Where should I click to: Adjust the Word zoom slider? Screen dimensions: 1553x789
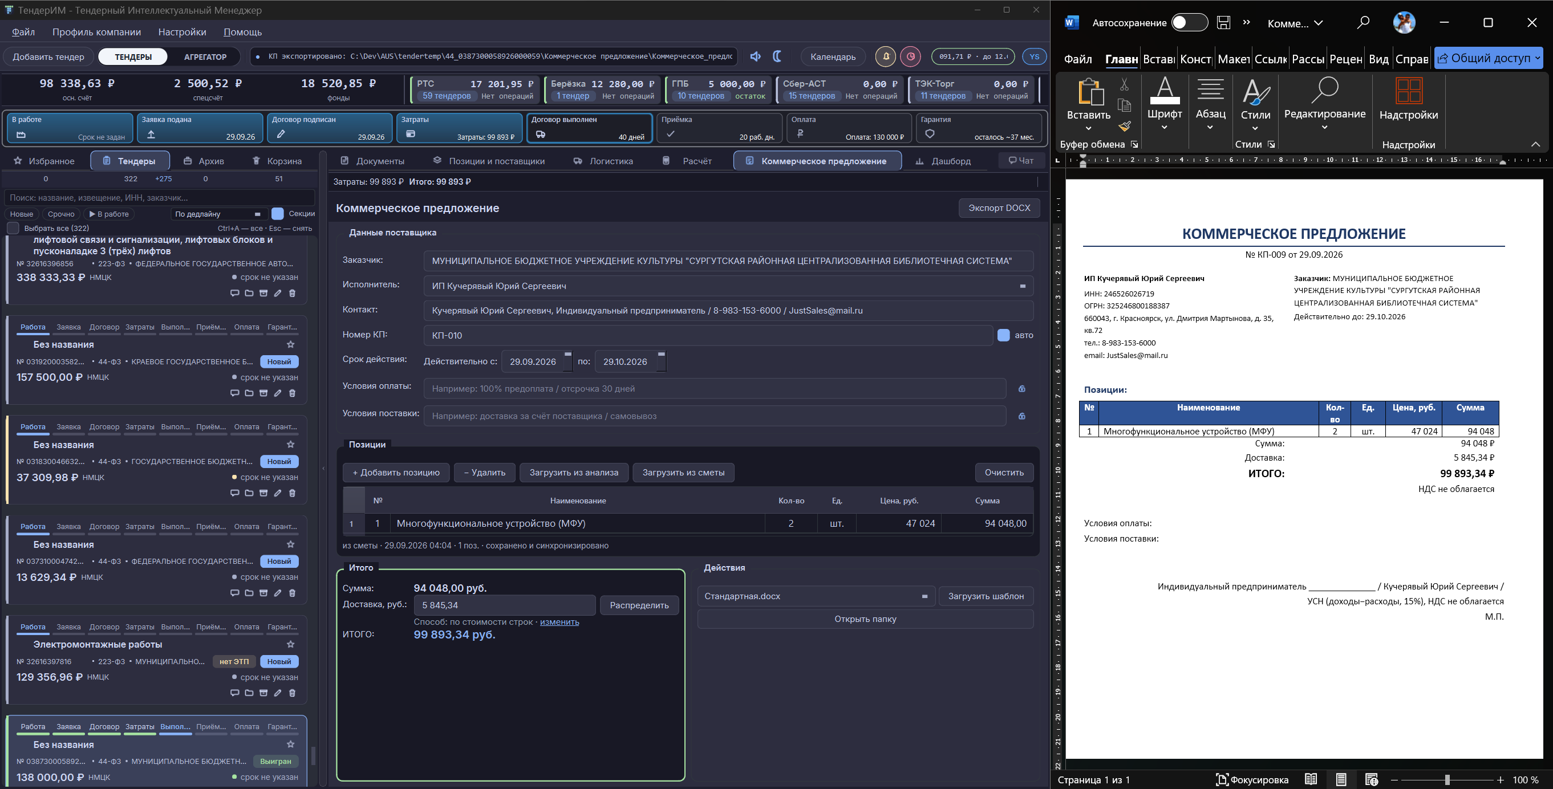point(1447,780)
